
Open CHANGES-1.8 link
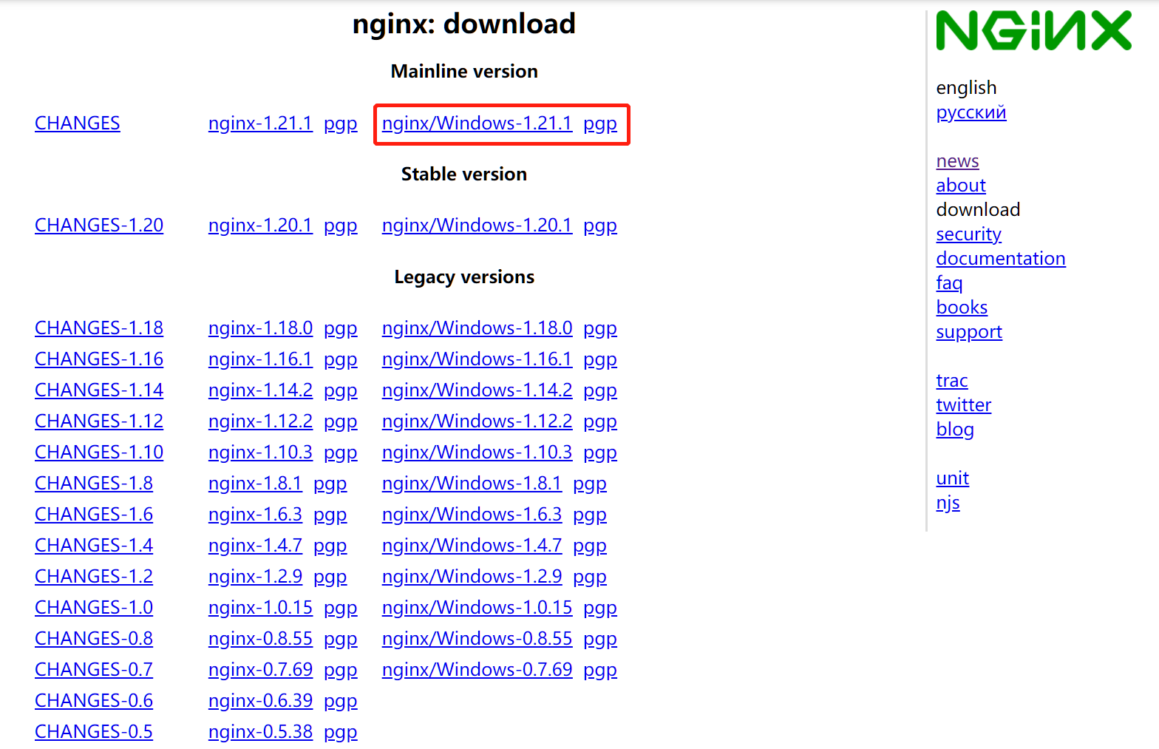click(x=94, y=484)
